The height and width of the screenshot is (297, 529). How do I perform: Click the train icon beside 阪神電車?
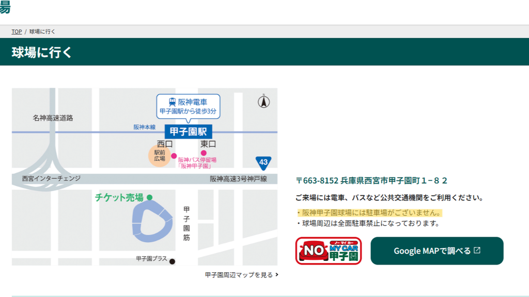pyautogui.click(x=173, y=102)
